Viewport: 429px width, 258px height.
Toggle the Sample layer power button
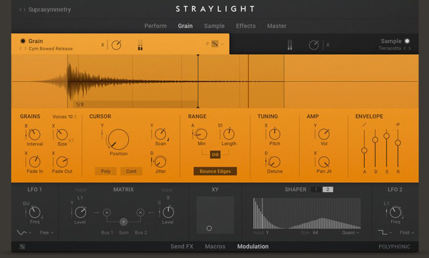pos(407,41)
